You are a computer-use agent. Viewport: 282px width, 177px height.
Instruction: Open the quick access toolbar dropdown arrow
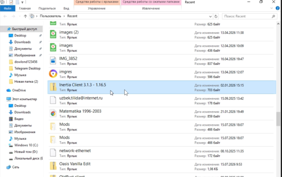pos(22,2)
